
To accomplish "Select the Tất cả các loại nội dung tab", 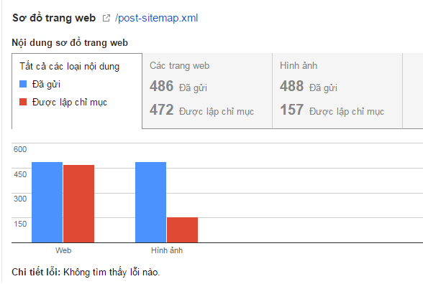I will click(77, 91).
